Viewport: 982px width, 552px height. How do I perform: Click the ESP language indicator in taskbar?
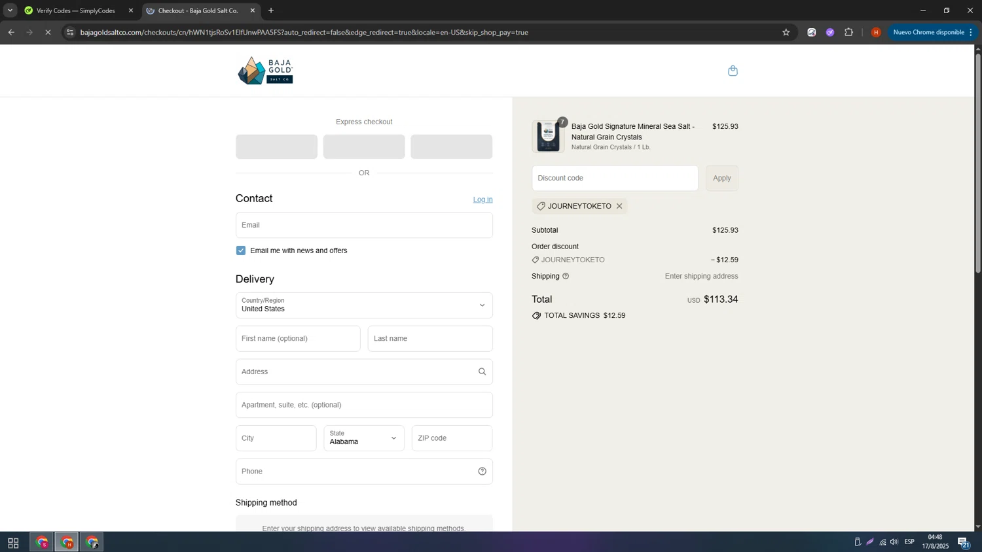pyautogui.click(x=909, y=542)
